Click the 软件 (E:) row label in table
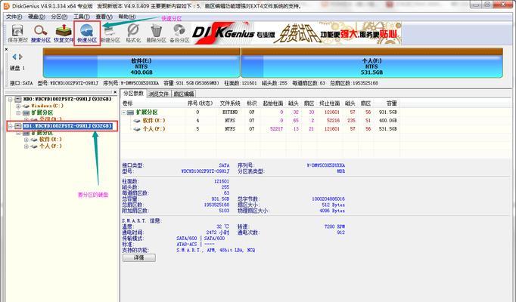The height and width of the screenshot is (302, 516). 154,121
